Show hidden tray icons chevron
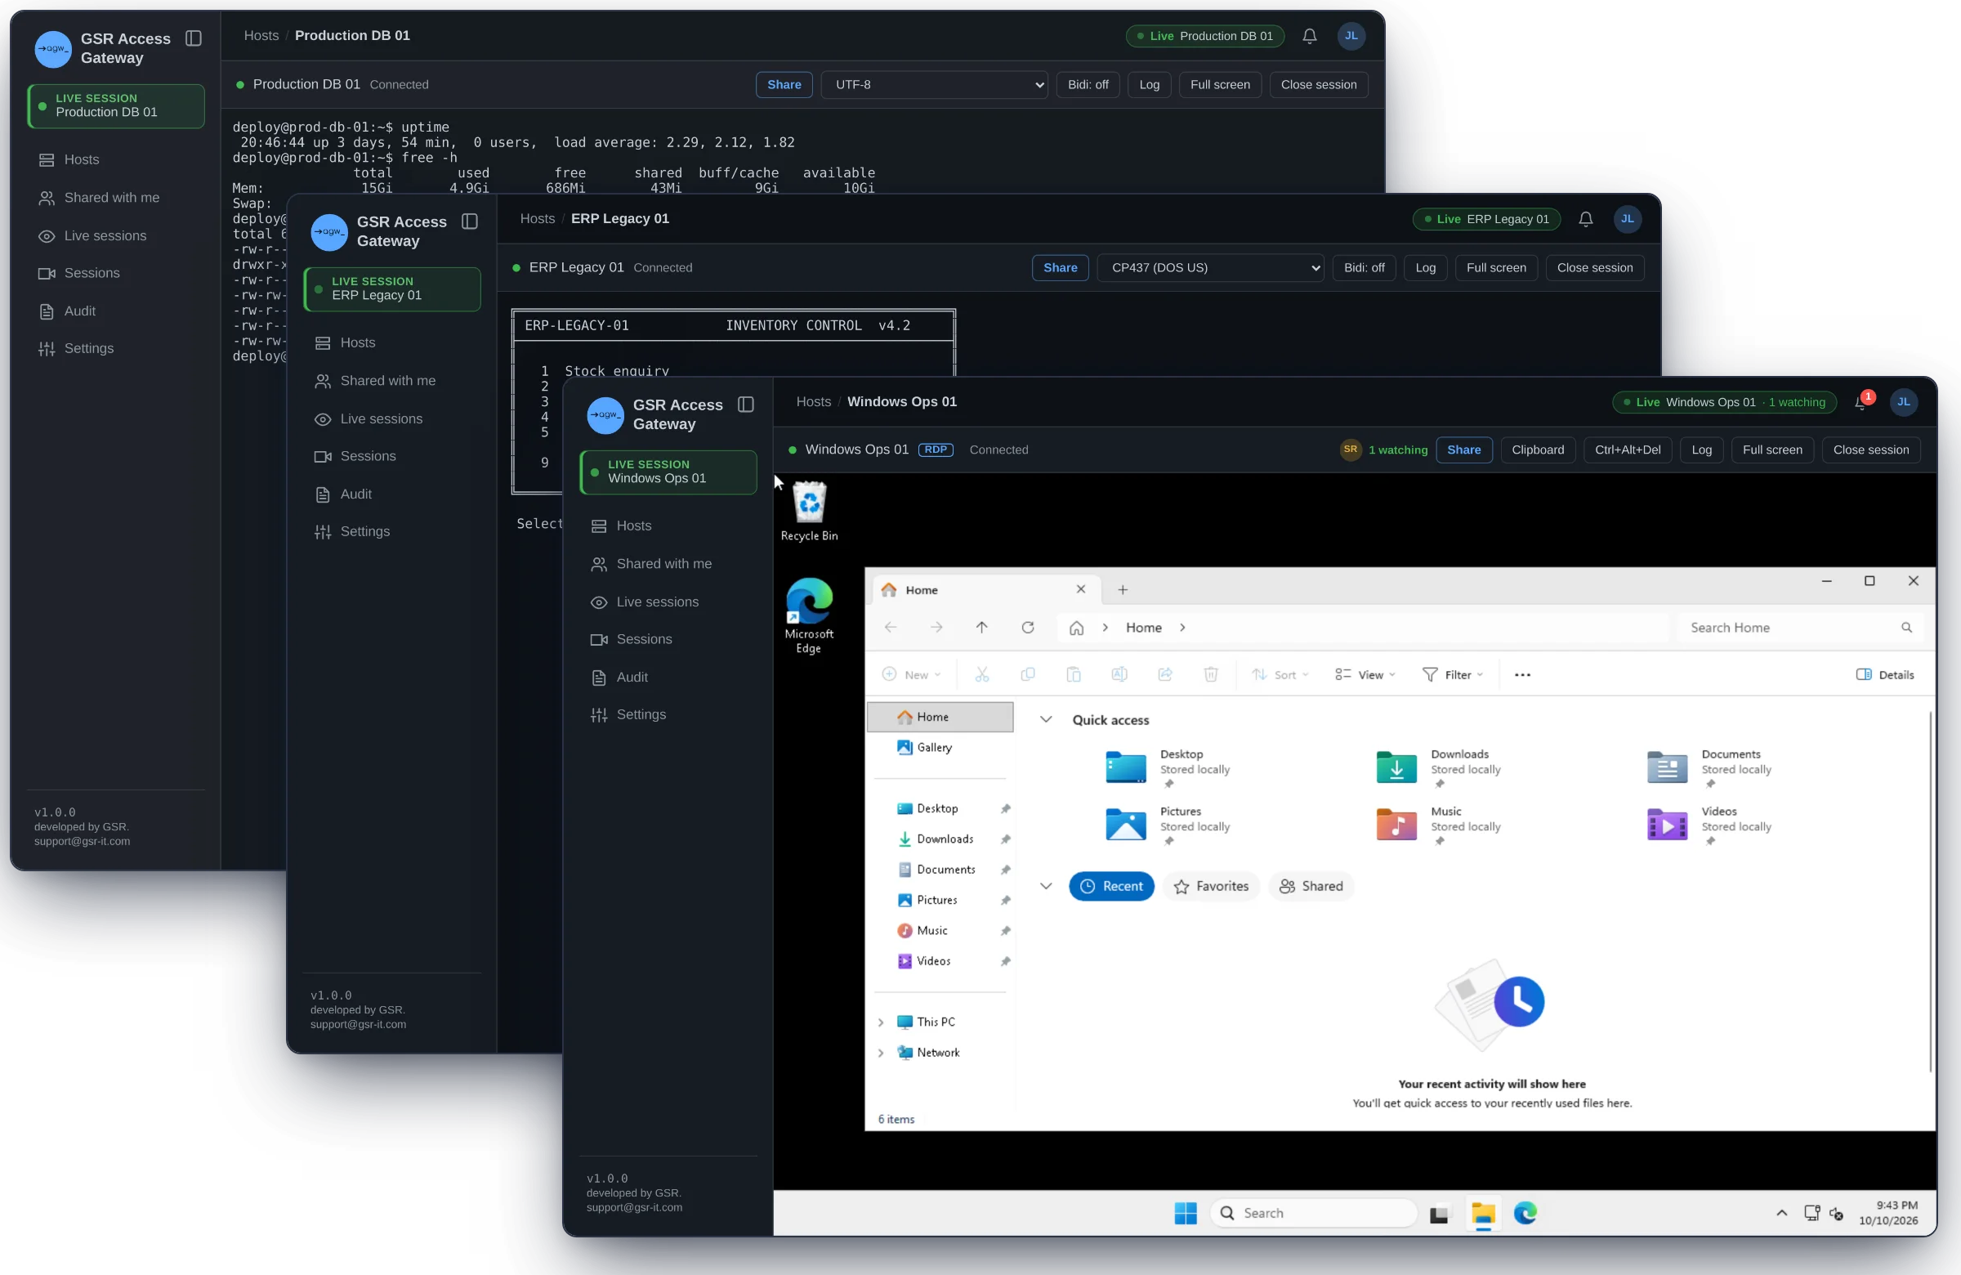Screen dimensions: 1961x1275 tap(1781, 1213)
